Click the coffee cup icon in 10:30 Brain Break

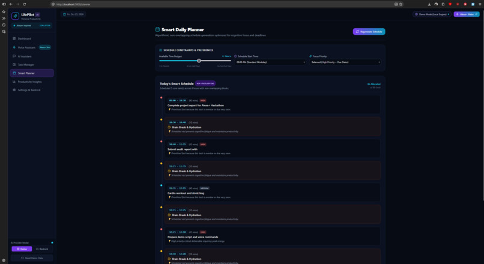[x=169, y=127]
